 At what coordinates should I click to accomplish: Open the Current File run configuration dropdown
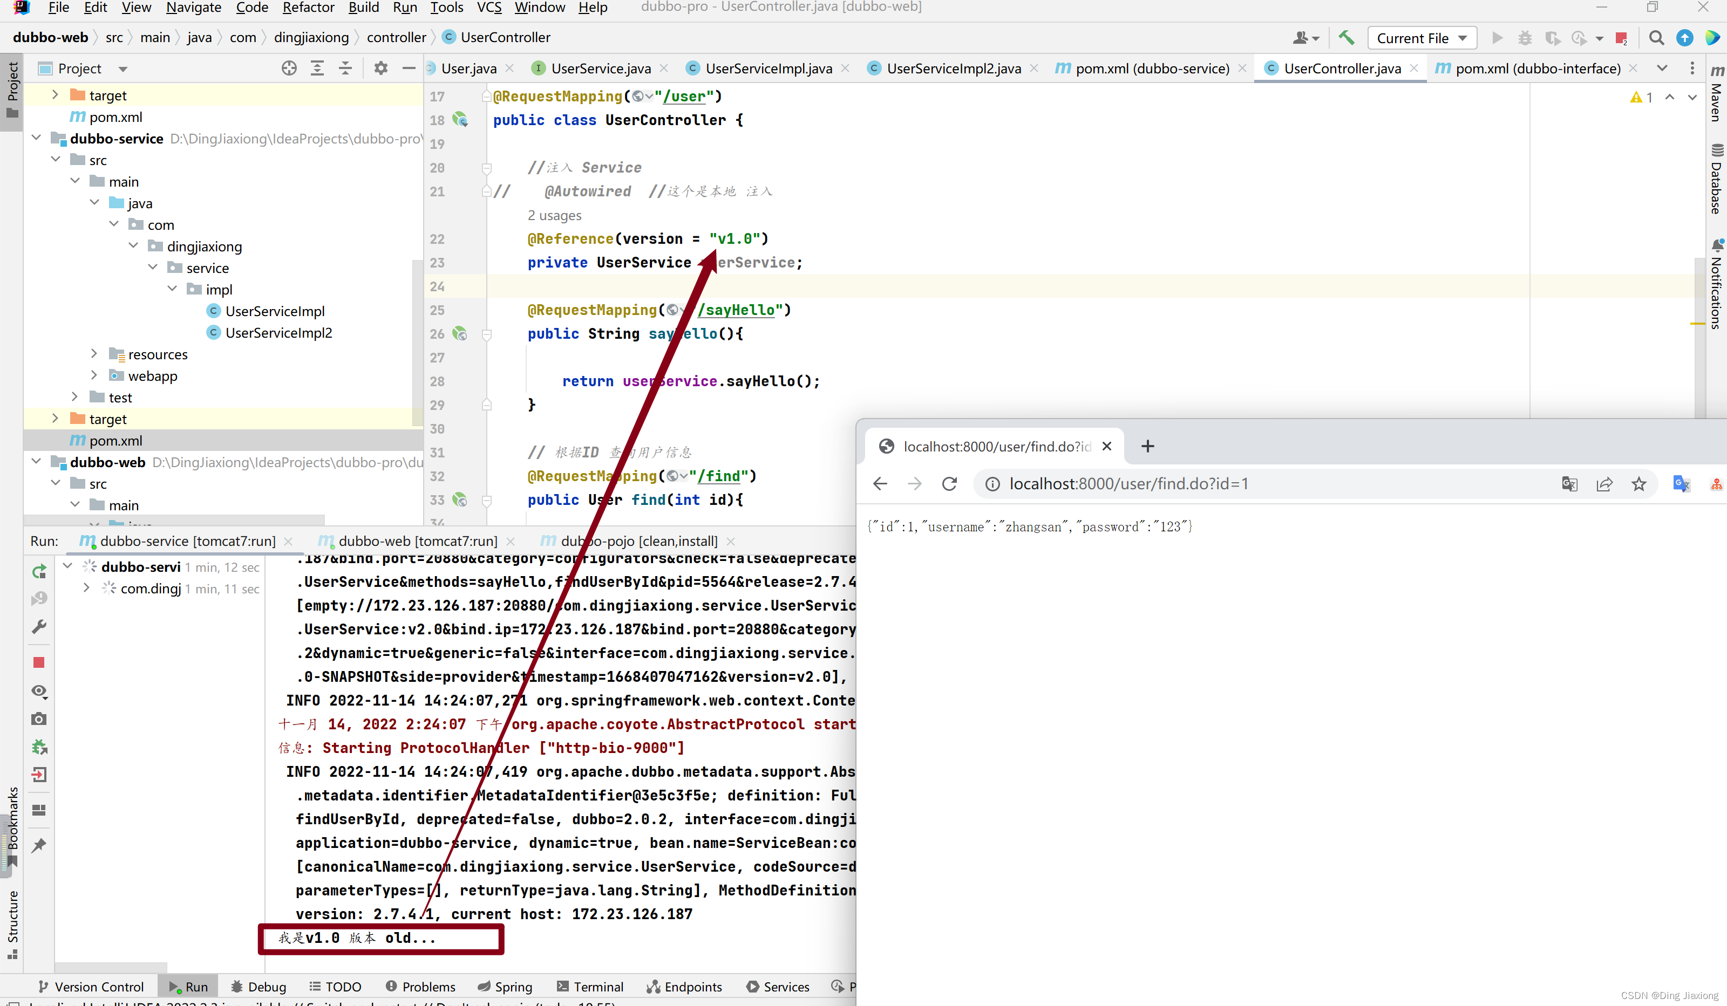[1422, 38]
